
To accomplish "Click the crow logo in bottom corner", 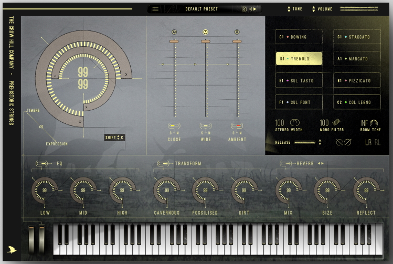I will click(x=12, y=250).
